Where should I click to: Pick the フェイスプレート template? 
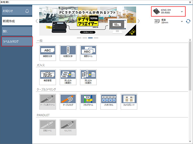129,102
